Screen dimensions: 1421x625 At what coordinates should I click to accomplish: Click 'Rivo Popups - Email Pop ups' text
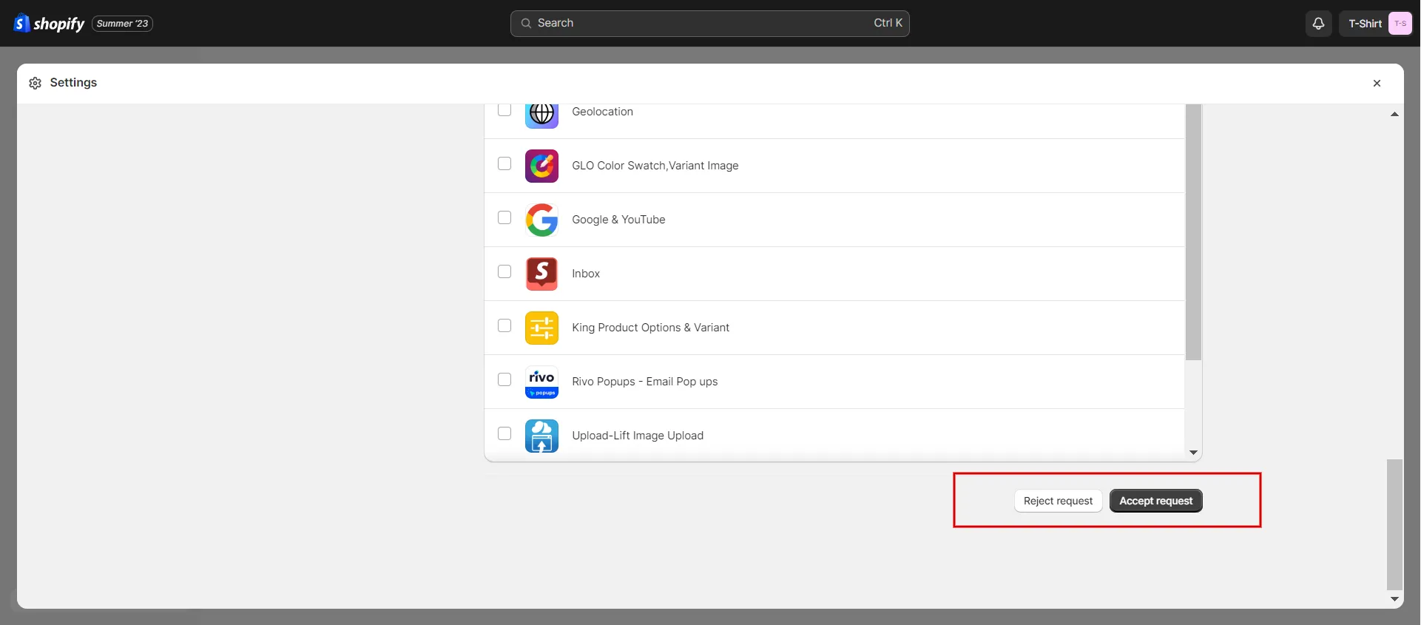[x=644, y=382]
